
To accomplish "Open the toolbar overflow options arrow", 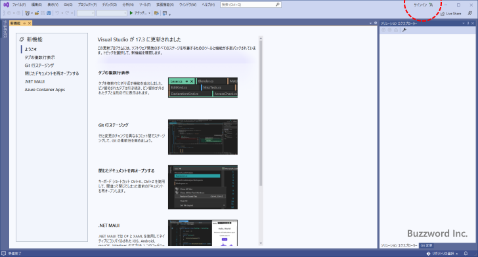I will tap(170, 14).
